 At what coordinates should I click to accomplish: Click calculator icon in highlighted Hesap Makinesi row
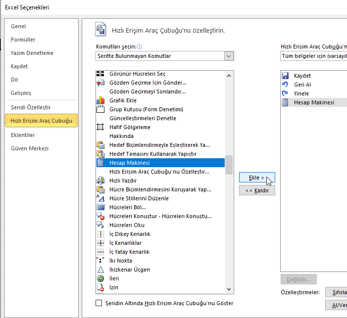click(x=100, y=163)
